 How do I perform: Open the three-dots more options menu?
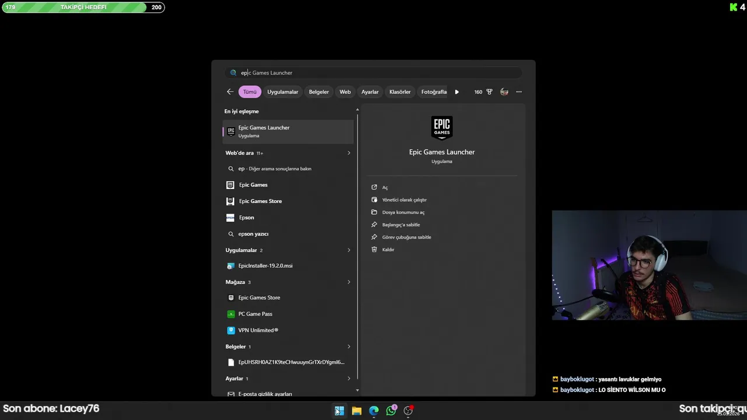click(x=519, y=92)
